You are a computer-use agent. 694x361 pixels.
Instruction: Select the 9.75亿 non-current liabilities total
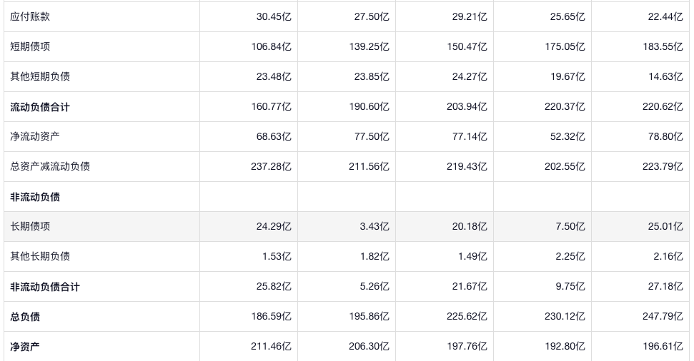570,287
